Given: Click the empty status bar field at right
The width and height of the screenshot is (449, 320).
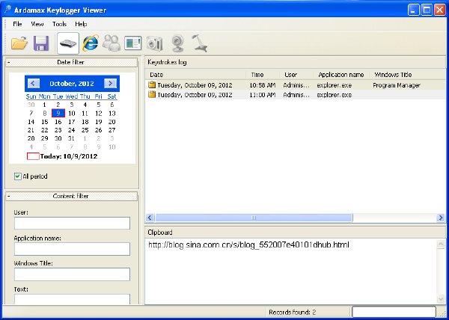Looking at the screenshot, I should pos(394,312).
